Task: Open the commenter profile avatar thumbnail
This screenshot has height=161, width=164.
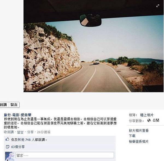Action: pos(10,156)
